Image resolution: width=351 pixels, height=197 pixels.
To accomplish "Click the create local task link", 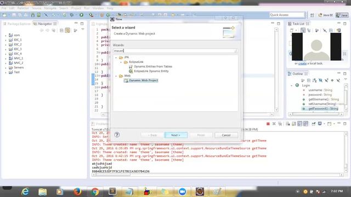I will (x=302, y=63).
